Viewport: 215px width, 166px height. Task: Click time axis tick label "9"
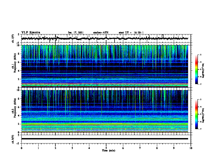[174, 148]
